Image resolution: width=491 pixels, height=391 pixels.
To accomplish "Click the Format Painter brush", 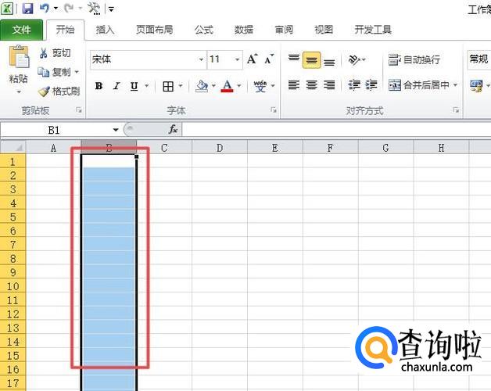I will point(59,91).
